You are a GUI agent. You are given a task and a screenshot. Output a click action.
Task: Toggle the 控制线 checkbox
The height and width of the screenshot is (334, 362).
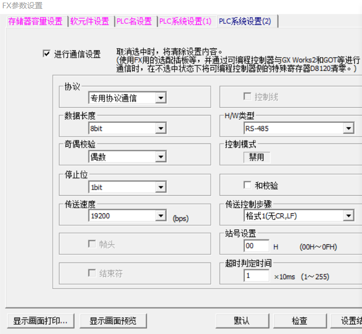pyautogui.click(x=248, y=97)
